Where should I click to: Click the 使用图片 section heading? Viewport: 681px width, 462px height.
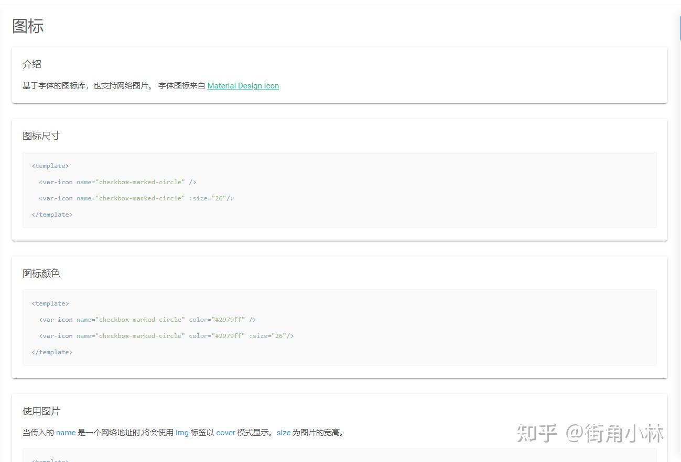[41, 411]
